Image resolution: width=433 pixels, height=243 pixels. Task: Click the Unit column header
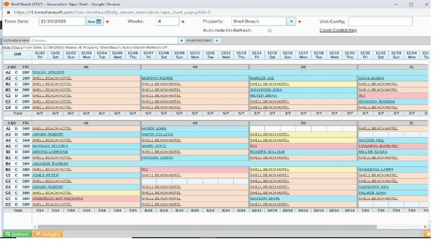tap(17, 54)
